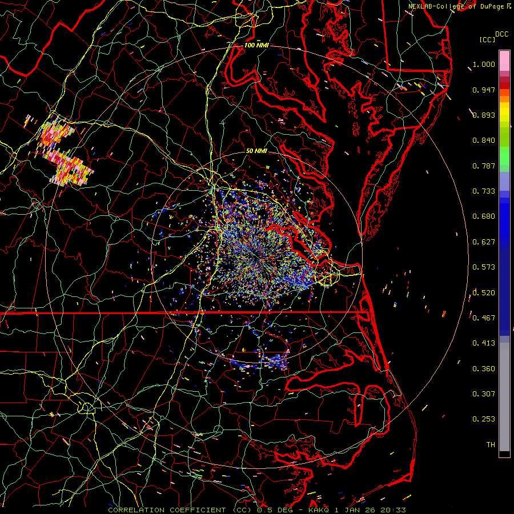Select the 0.253 scale value
The image size is (514, 514).
click(x=484, y=419)
